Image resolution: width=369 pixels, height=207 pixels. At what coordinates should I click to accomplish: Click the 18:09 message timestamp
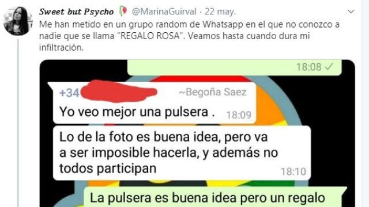(x=239, y=115)
